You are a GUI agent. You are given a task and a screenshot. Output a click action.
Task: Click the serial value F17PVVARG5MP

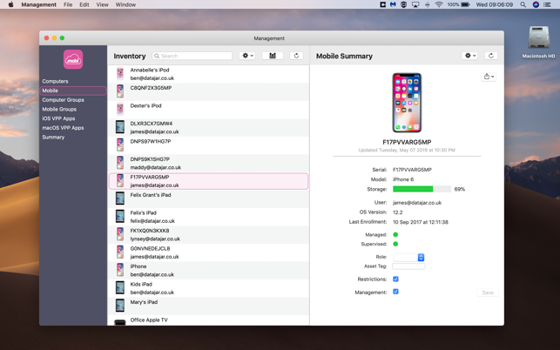412,170
